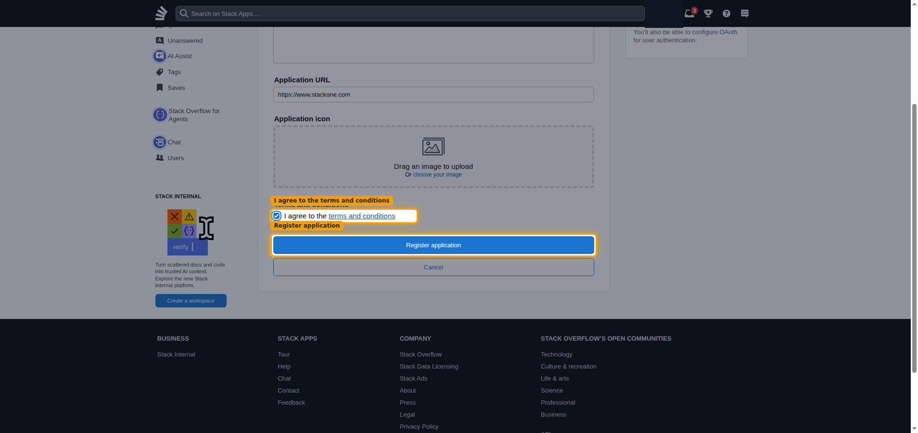
Task: Open Help footer link
Action: pyautogui.click(x=284, y=367)
